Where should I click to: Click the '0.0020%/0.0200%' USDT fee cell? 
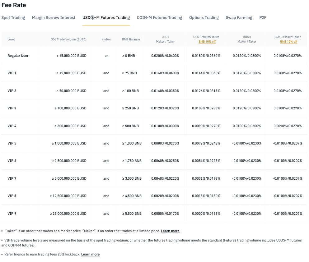(165, 196)
